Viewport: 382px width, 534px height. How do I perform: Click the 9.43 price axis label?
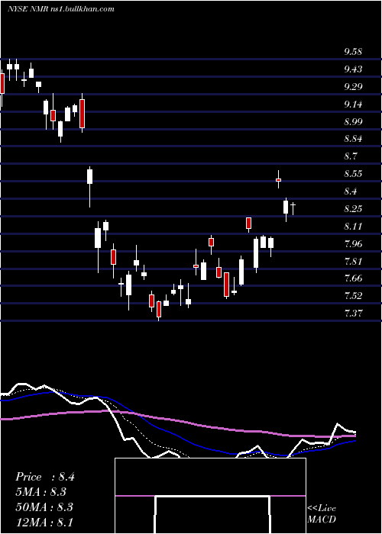coord(353,69)
